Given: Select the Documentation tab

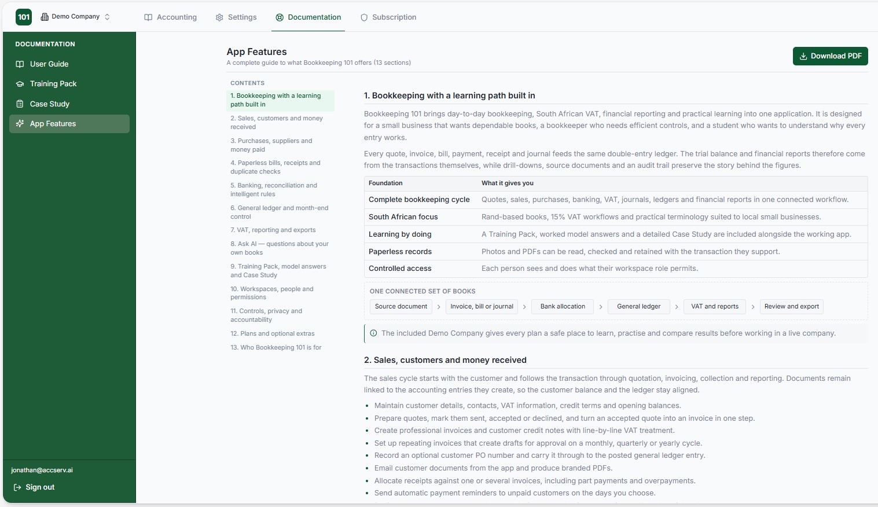Looking at the screenshot, I should coord(308,17).
